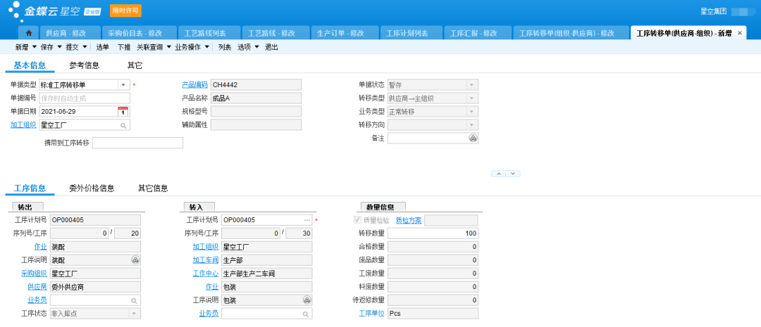Screen dimensions: 761x327
Task: Click the 转入 section header
Action: coord(199,207)
